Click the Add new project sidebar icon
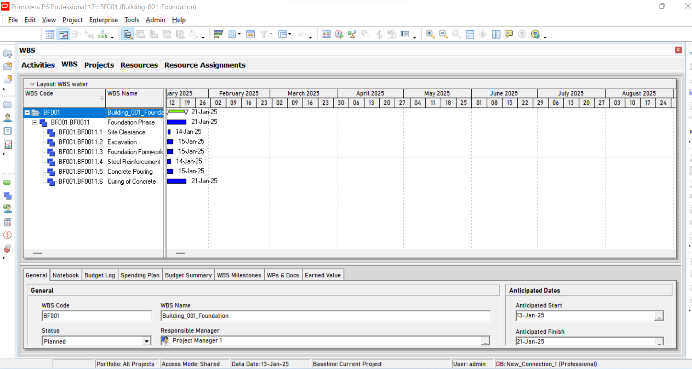This screenshot has width=692, height=369. 7,53
